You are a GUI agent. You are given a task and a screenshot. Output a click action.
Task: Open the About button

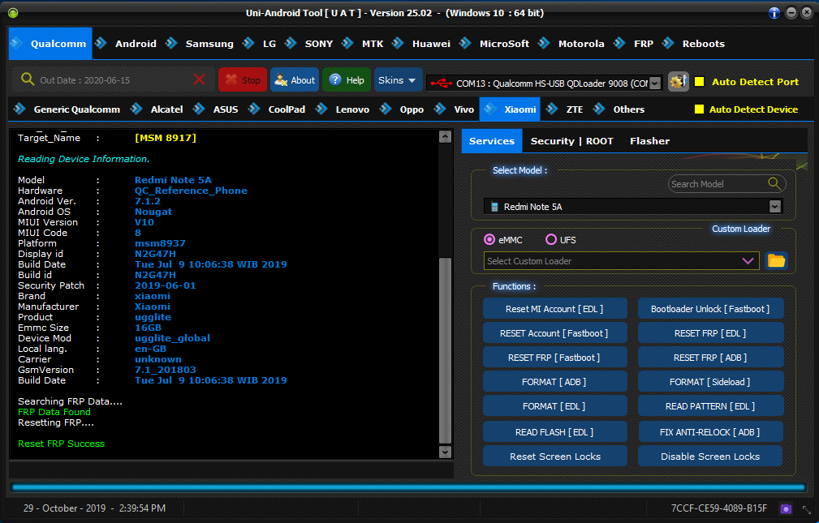[295, 79]
